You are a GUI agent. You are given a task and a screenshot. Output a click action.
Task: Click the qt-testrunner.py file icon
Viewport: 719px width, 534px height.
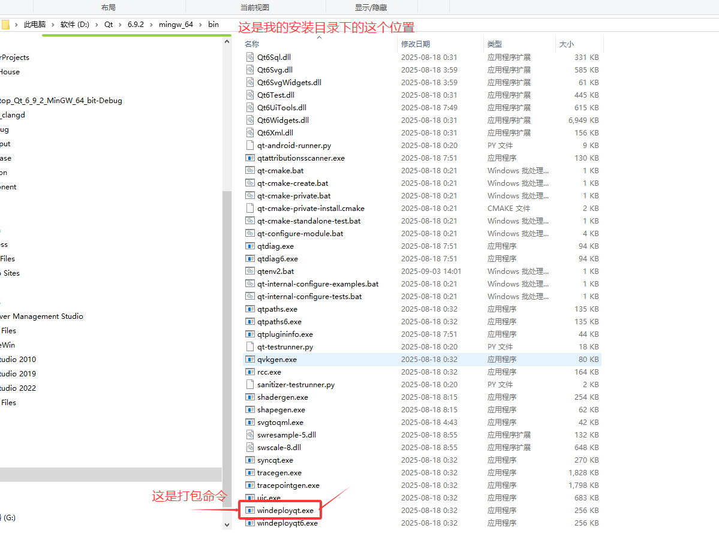coord(250,346)
